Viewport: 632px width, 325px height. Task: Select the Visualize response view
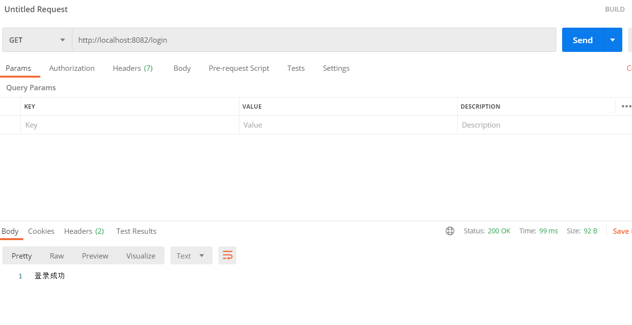pyautogui.click(x=141, y=256)
